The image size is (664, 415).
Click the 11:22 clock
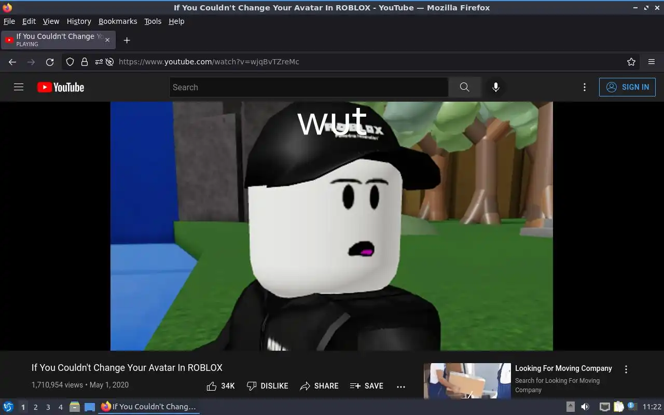coord(652,407)
